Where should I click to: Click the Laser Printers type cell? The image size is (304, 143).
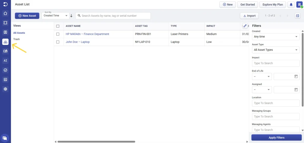[x=180, y=34]
